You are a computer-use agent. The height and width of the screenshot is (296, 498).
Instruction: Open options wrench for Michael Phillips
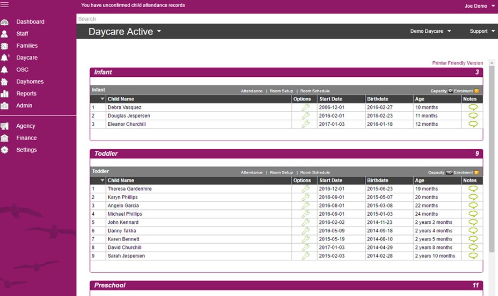[306, 214]
